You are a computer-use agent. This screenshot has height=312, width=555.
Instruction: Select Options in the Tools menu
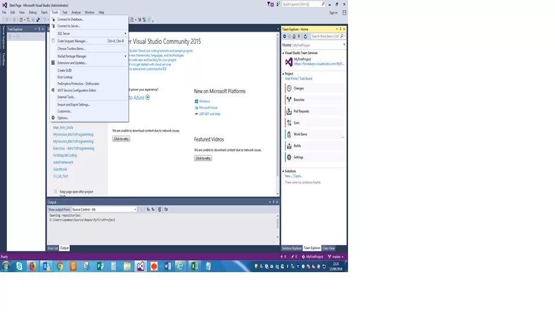[x=89, y=118]
